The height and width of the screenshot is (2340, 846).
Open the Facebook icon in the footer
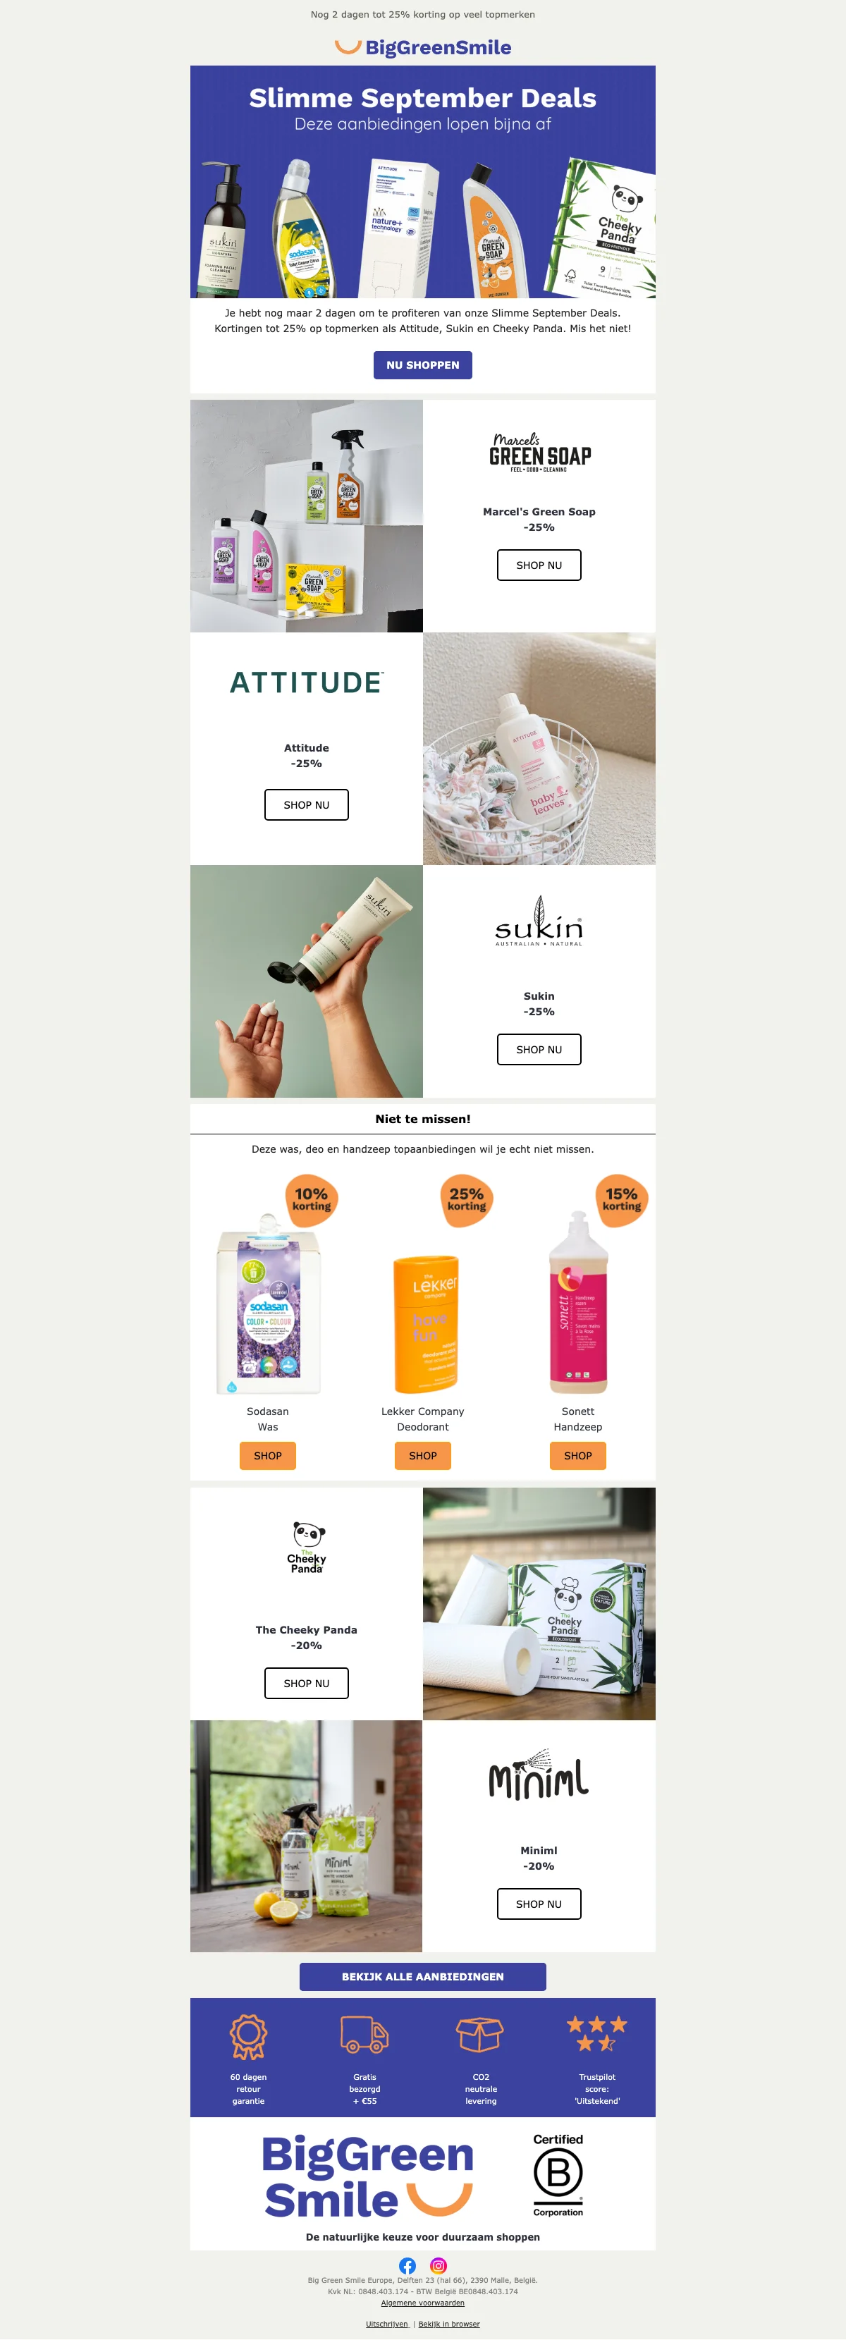[407, 2265]
